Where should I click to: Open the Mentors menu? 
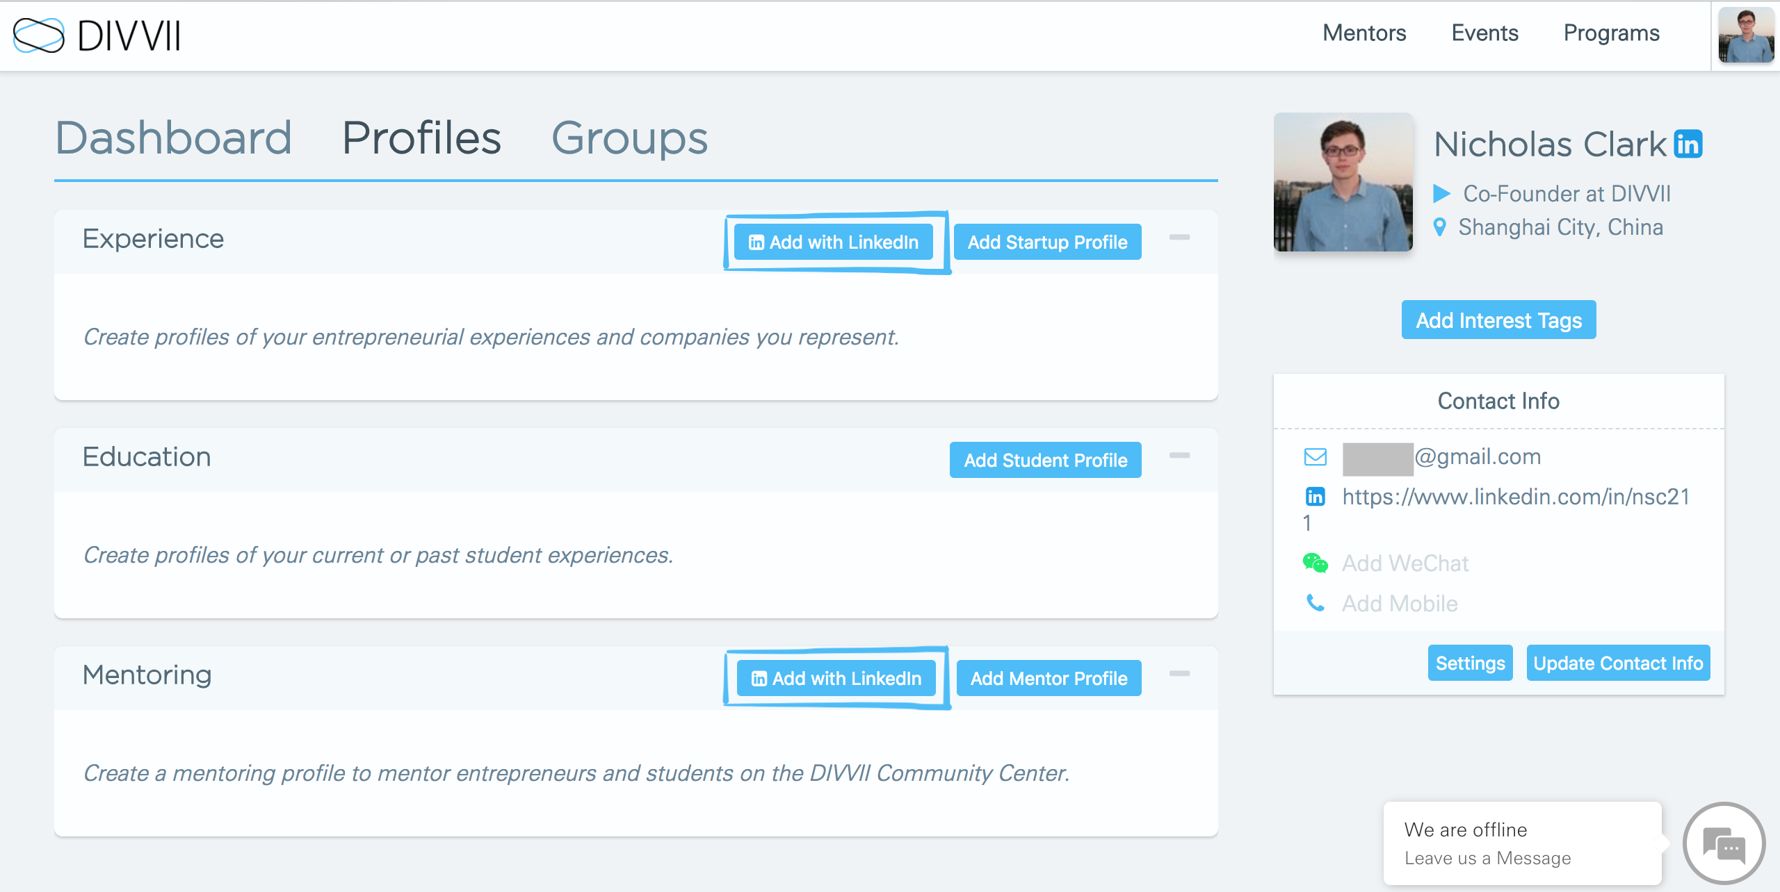pos(1364,33)
